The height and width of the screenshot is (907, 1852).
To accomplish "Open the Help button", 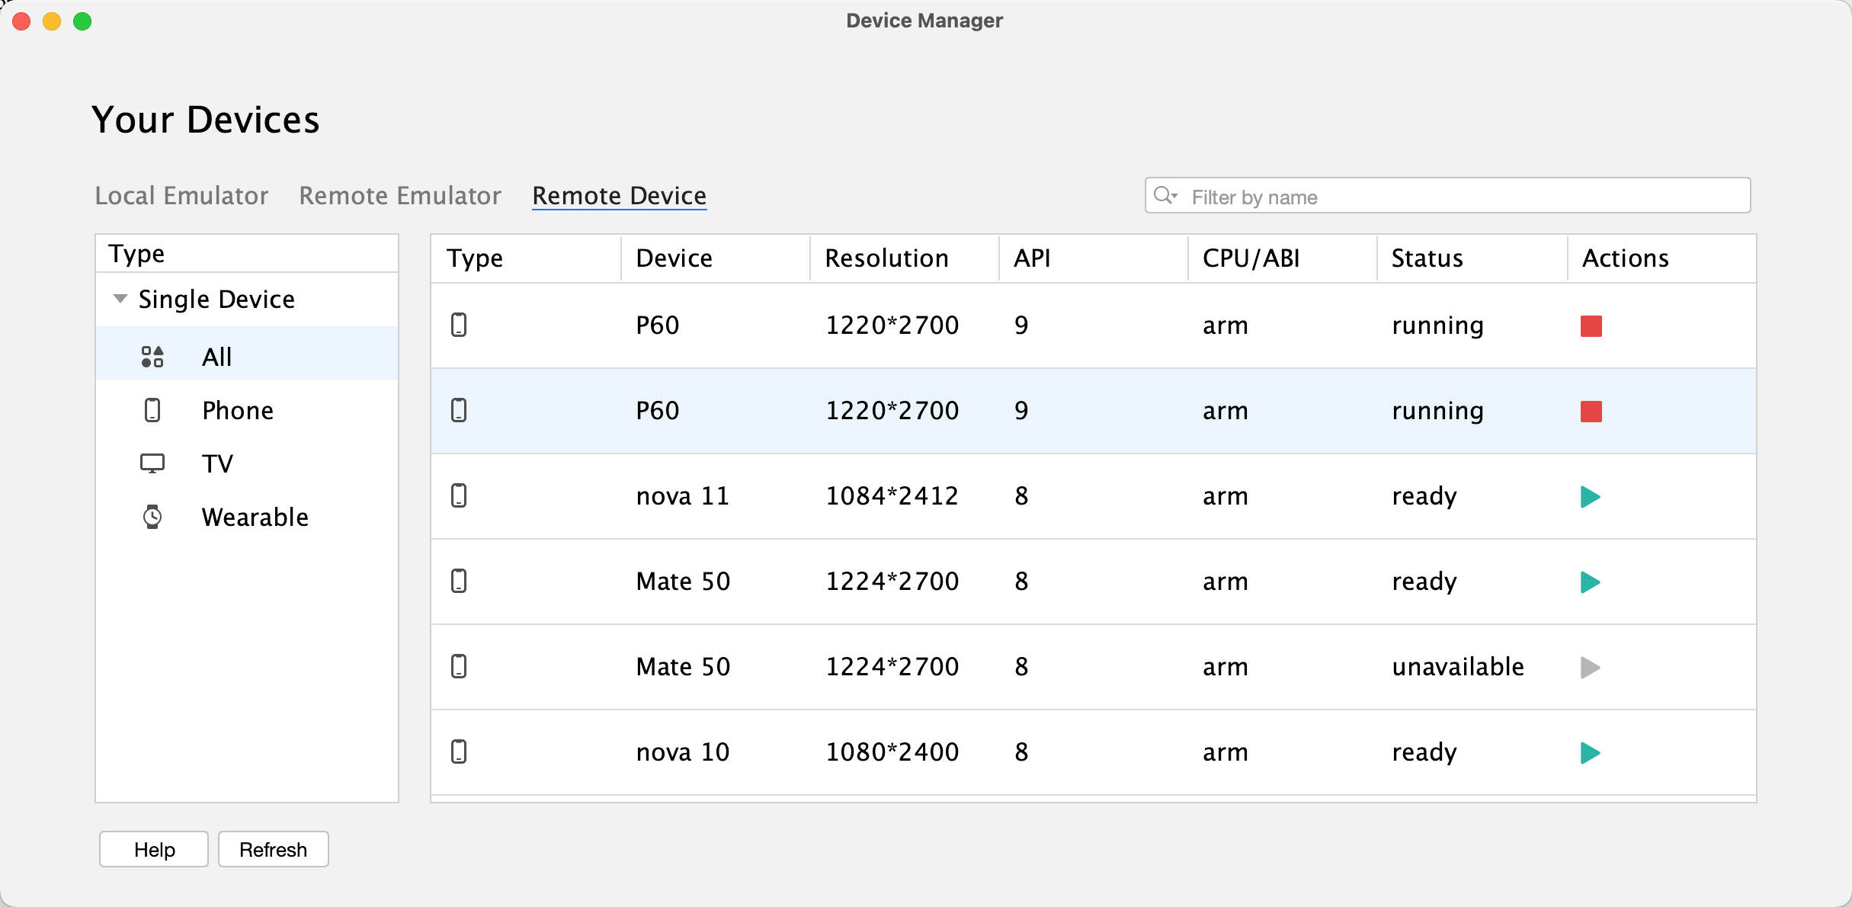I will (154, 849).
